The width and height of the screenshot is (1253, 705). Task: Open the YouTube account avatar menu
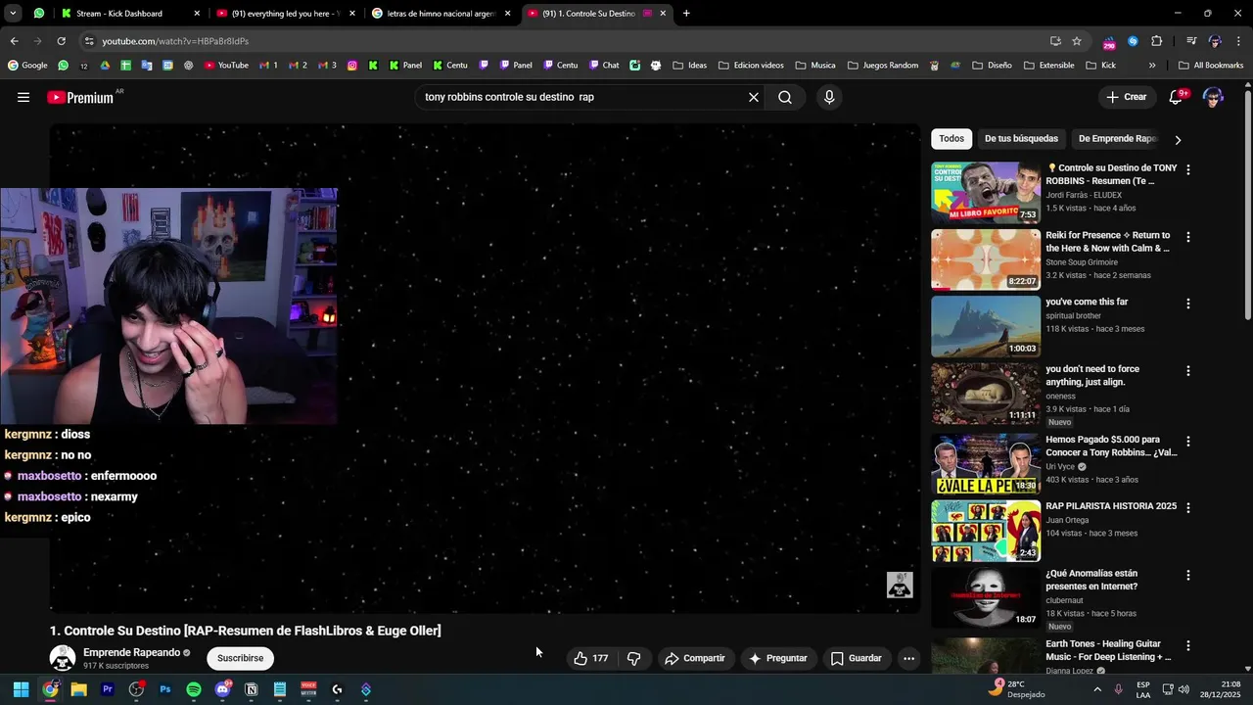(x=1213, y=97)
